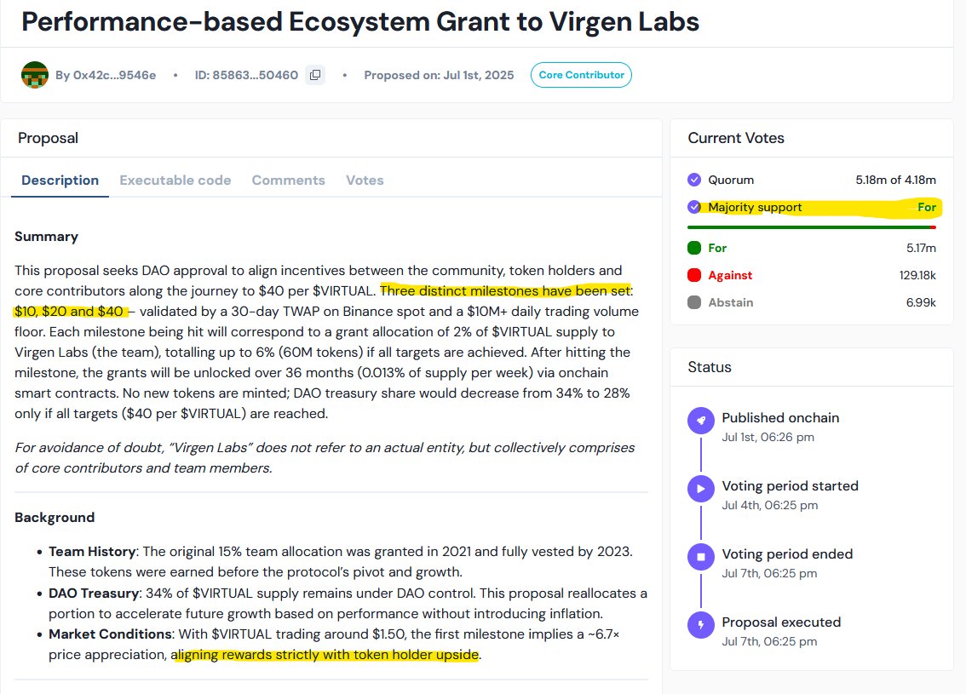Click the 'Team History' bullet label
Viewport: 966px width, 694px height.
92,551
